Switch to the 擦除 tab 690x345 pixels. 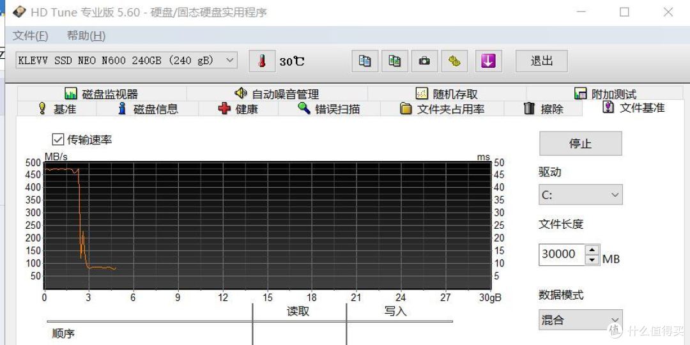pos(543,109)
